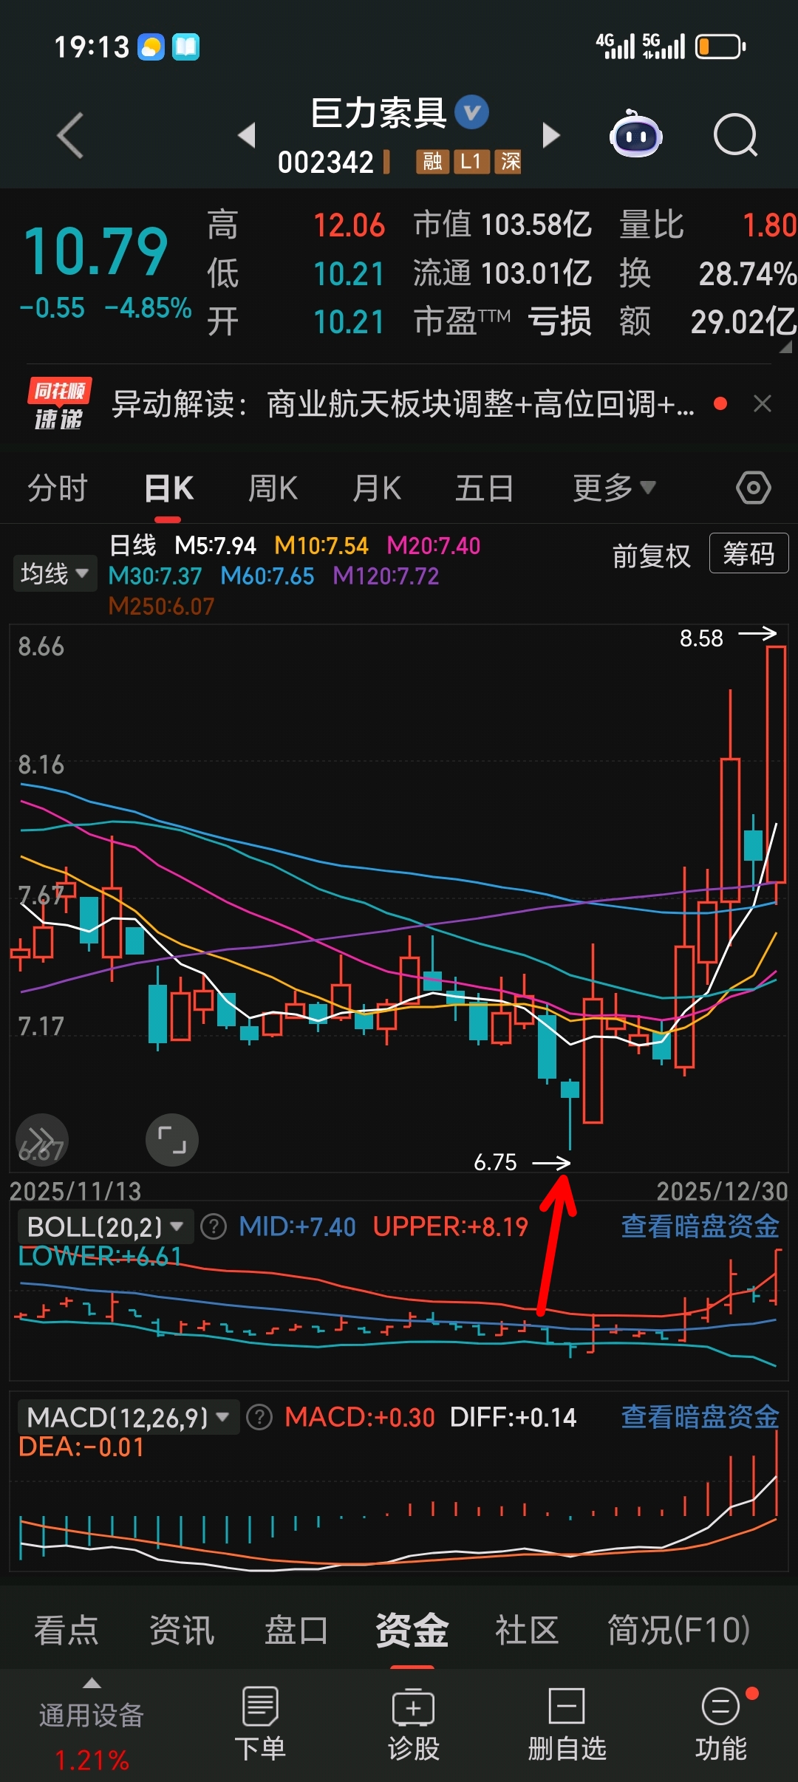
Task: Read the 异动解读 news headline
Action: [x=403, y=404]
